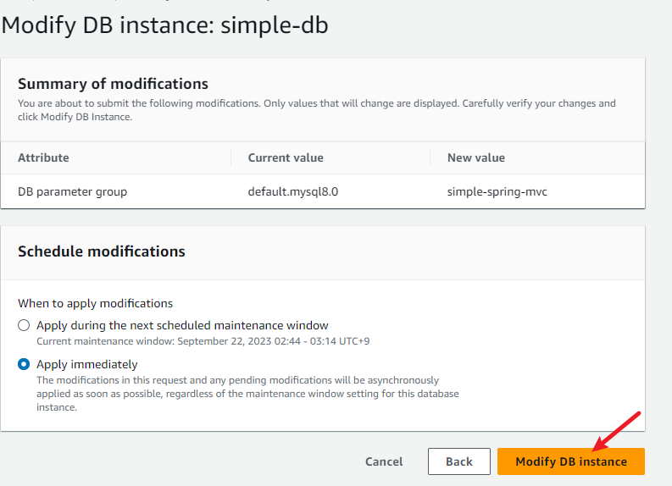Screen dimensions: 672x486
Task: Click the Current maintenance window time text
Action: click(x=203, y=341)
